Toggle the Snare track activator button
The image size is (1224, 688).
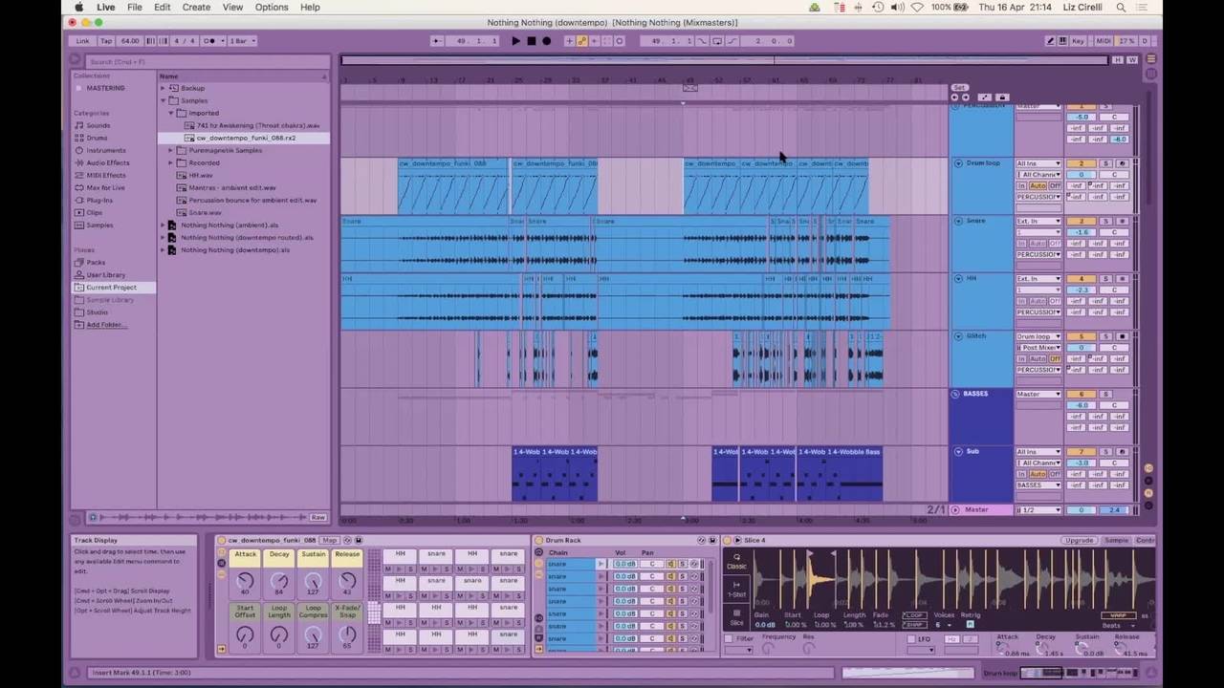1082,221
